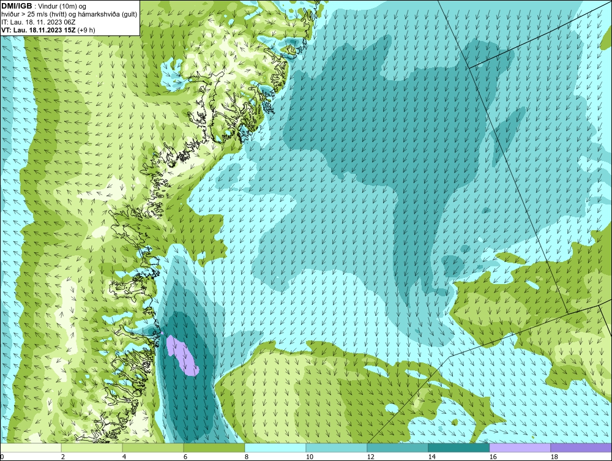
Task: Click the lavender high-wind patch on the map
Action: tap(182, 356)
